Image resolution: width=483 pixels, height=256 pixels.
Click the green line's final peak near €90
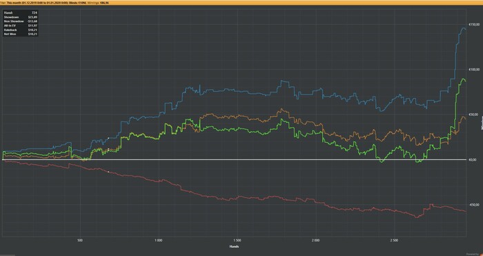coord(464,79)
